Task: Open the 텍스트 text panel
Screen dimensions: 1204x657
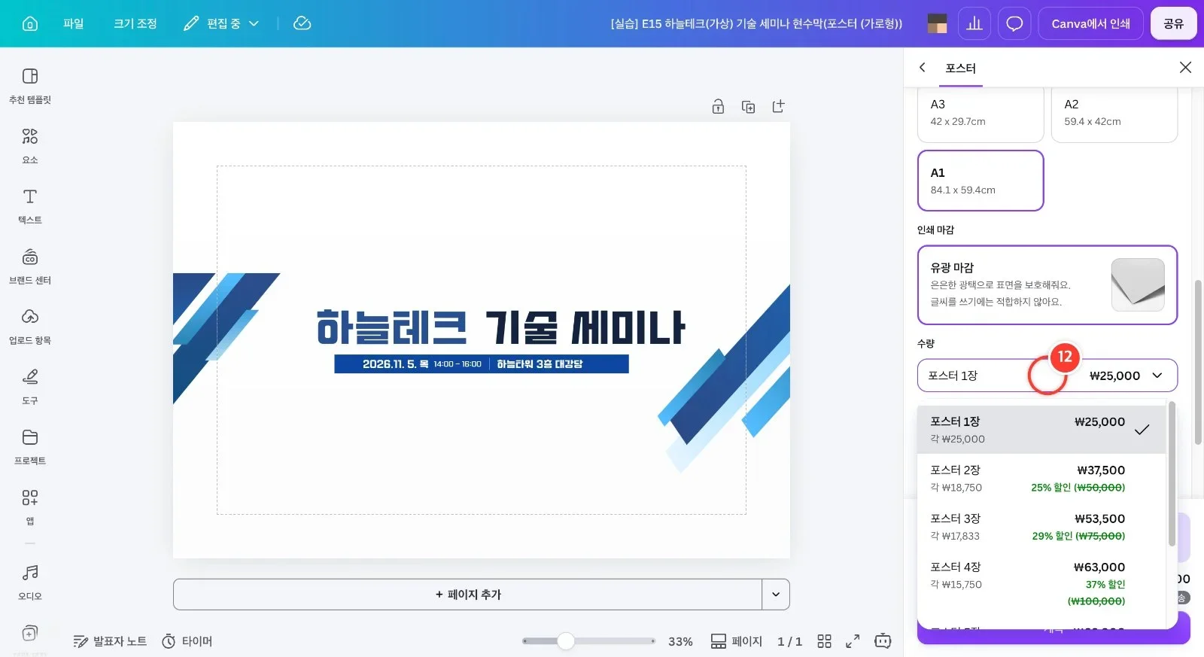Action: 30,205
